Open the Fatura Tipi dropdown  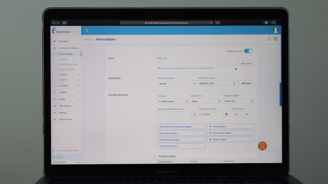pos(206,101)
